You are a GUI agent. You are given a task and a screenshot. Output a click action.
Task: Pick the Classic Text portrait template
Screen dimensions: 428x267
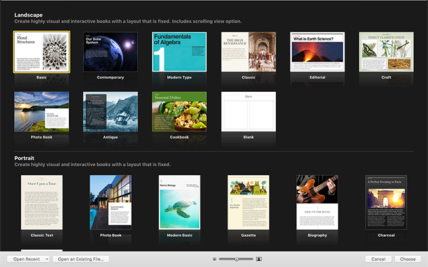pos(41,202)
